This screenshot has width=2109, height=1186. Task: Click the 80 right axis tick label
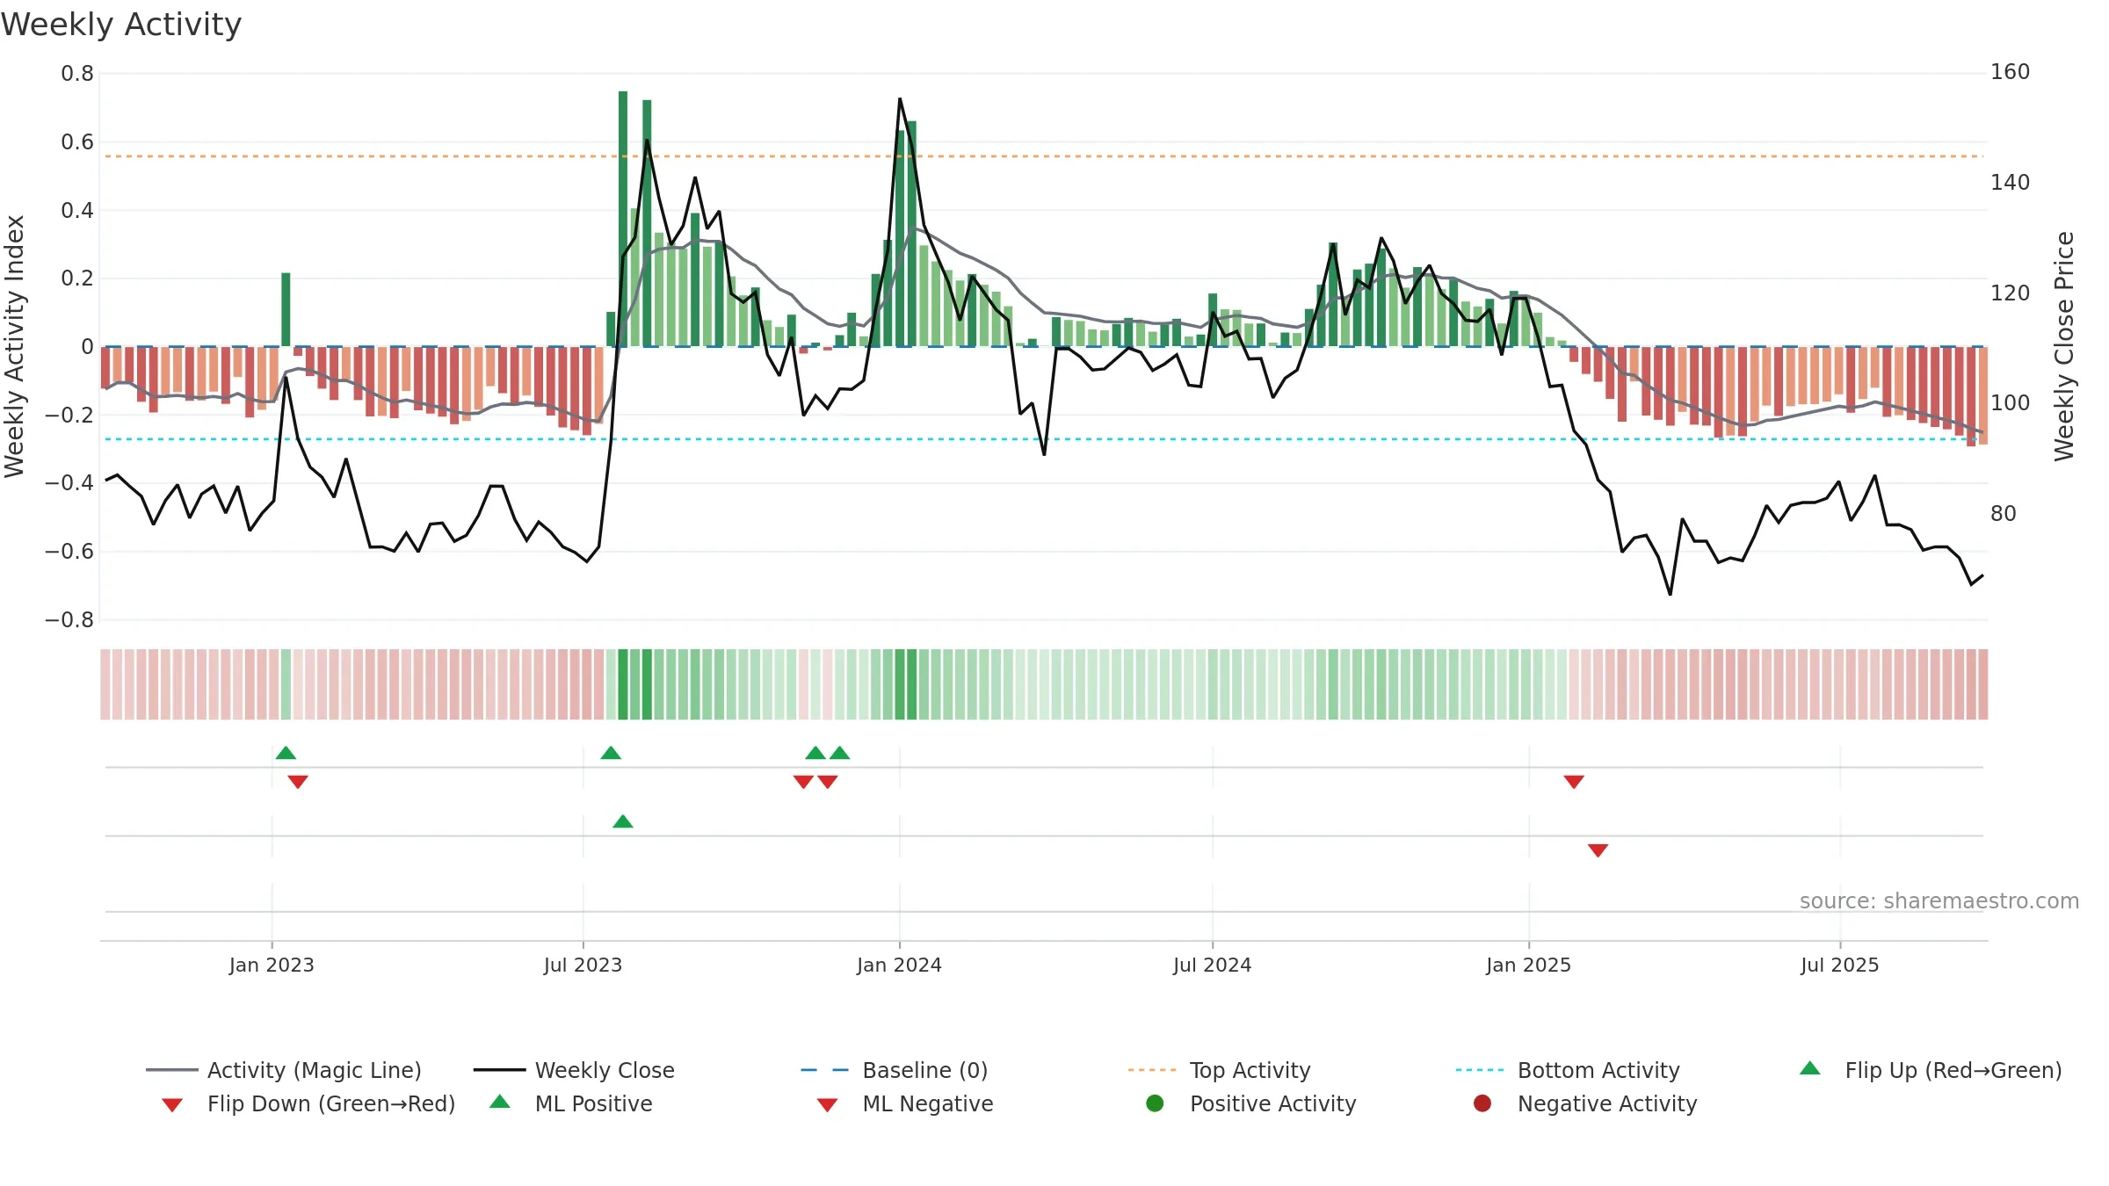pyautogui.click(x=2004, y=514)
